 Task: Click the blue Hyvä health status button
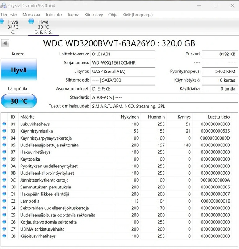click(19, 70)
